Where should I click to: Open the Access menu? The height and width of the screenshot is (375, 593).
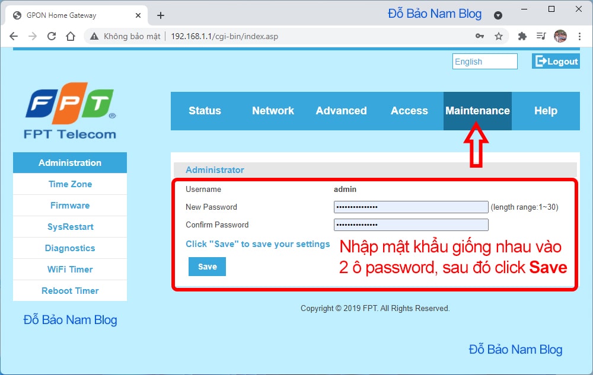tap(409, 111)
